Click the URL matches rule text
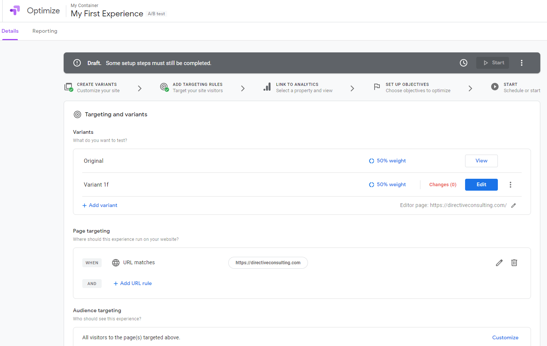Screen dimensions: 547x346 point(139,262)
